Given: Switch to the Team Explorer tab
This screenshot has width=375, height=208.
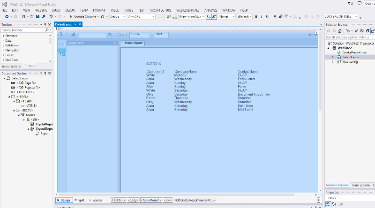Looking at the screenshot, I should point(360,185).
